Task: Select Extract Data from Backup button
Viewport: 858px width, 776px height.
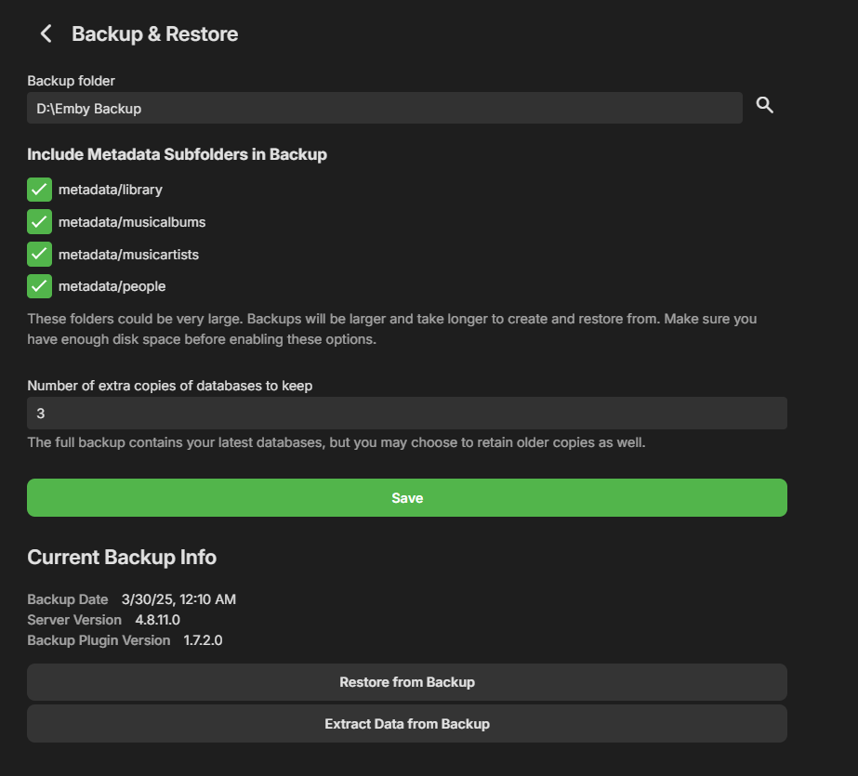Action: click(x=406, y=723)
